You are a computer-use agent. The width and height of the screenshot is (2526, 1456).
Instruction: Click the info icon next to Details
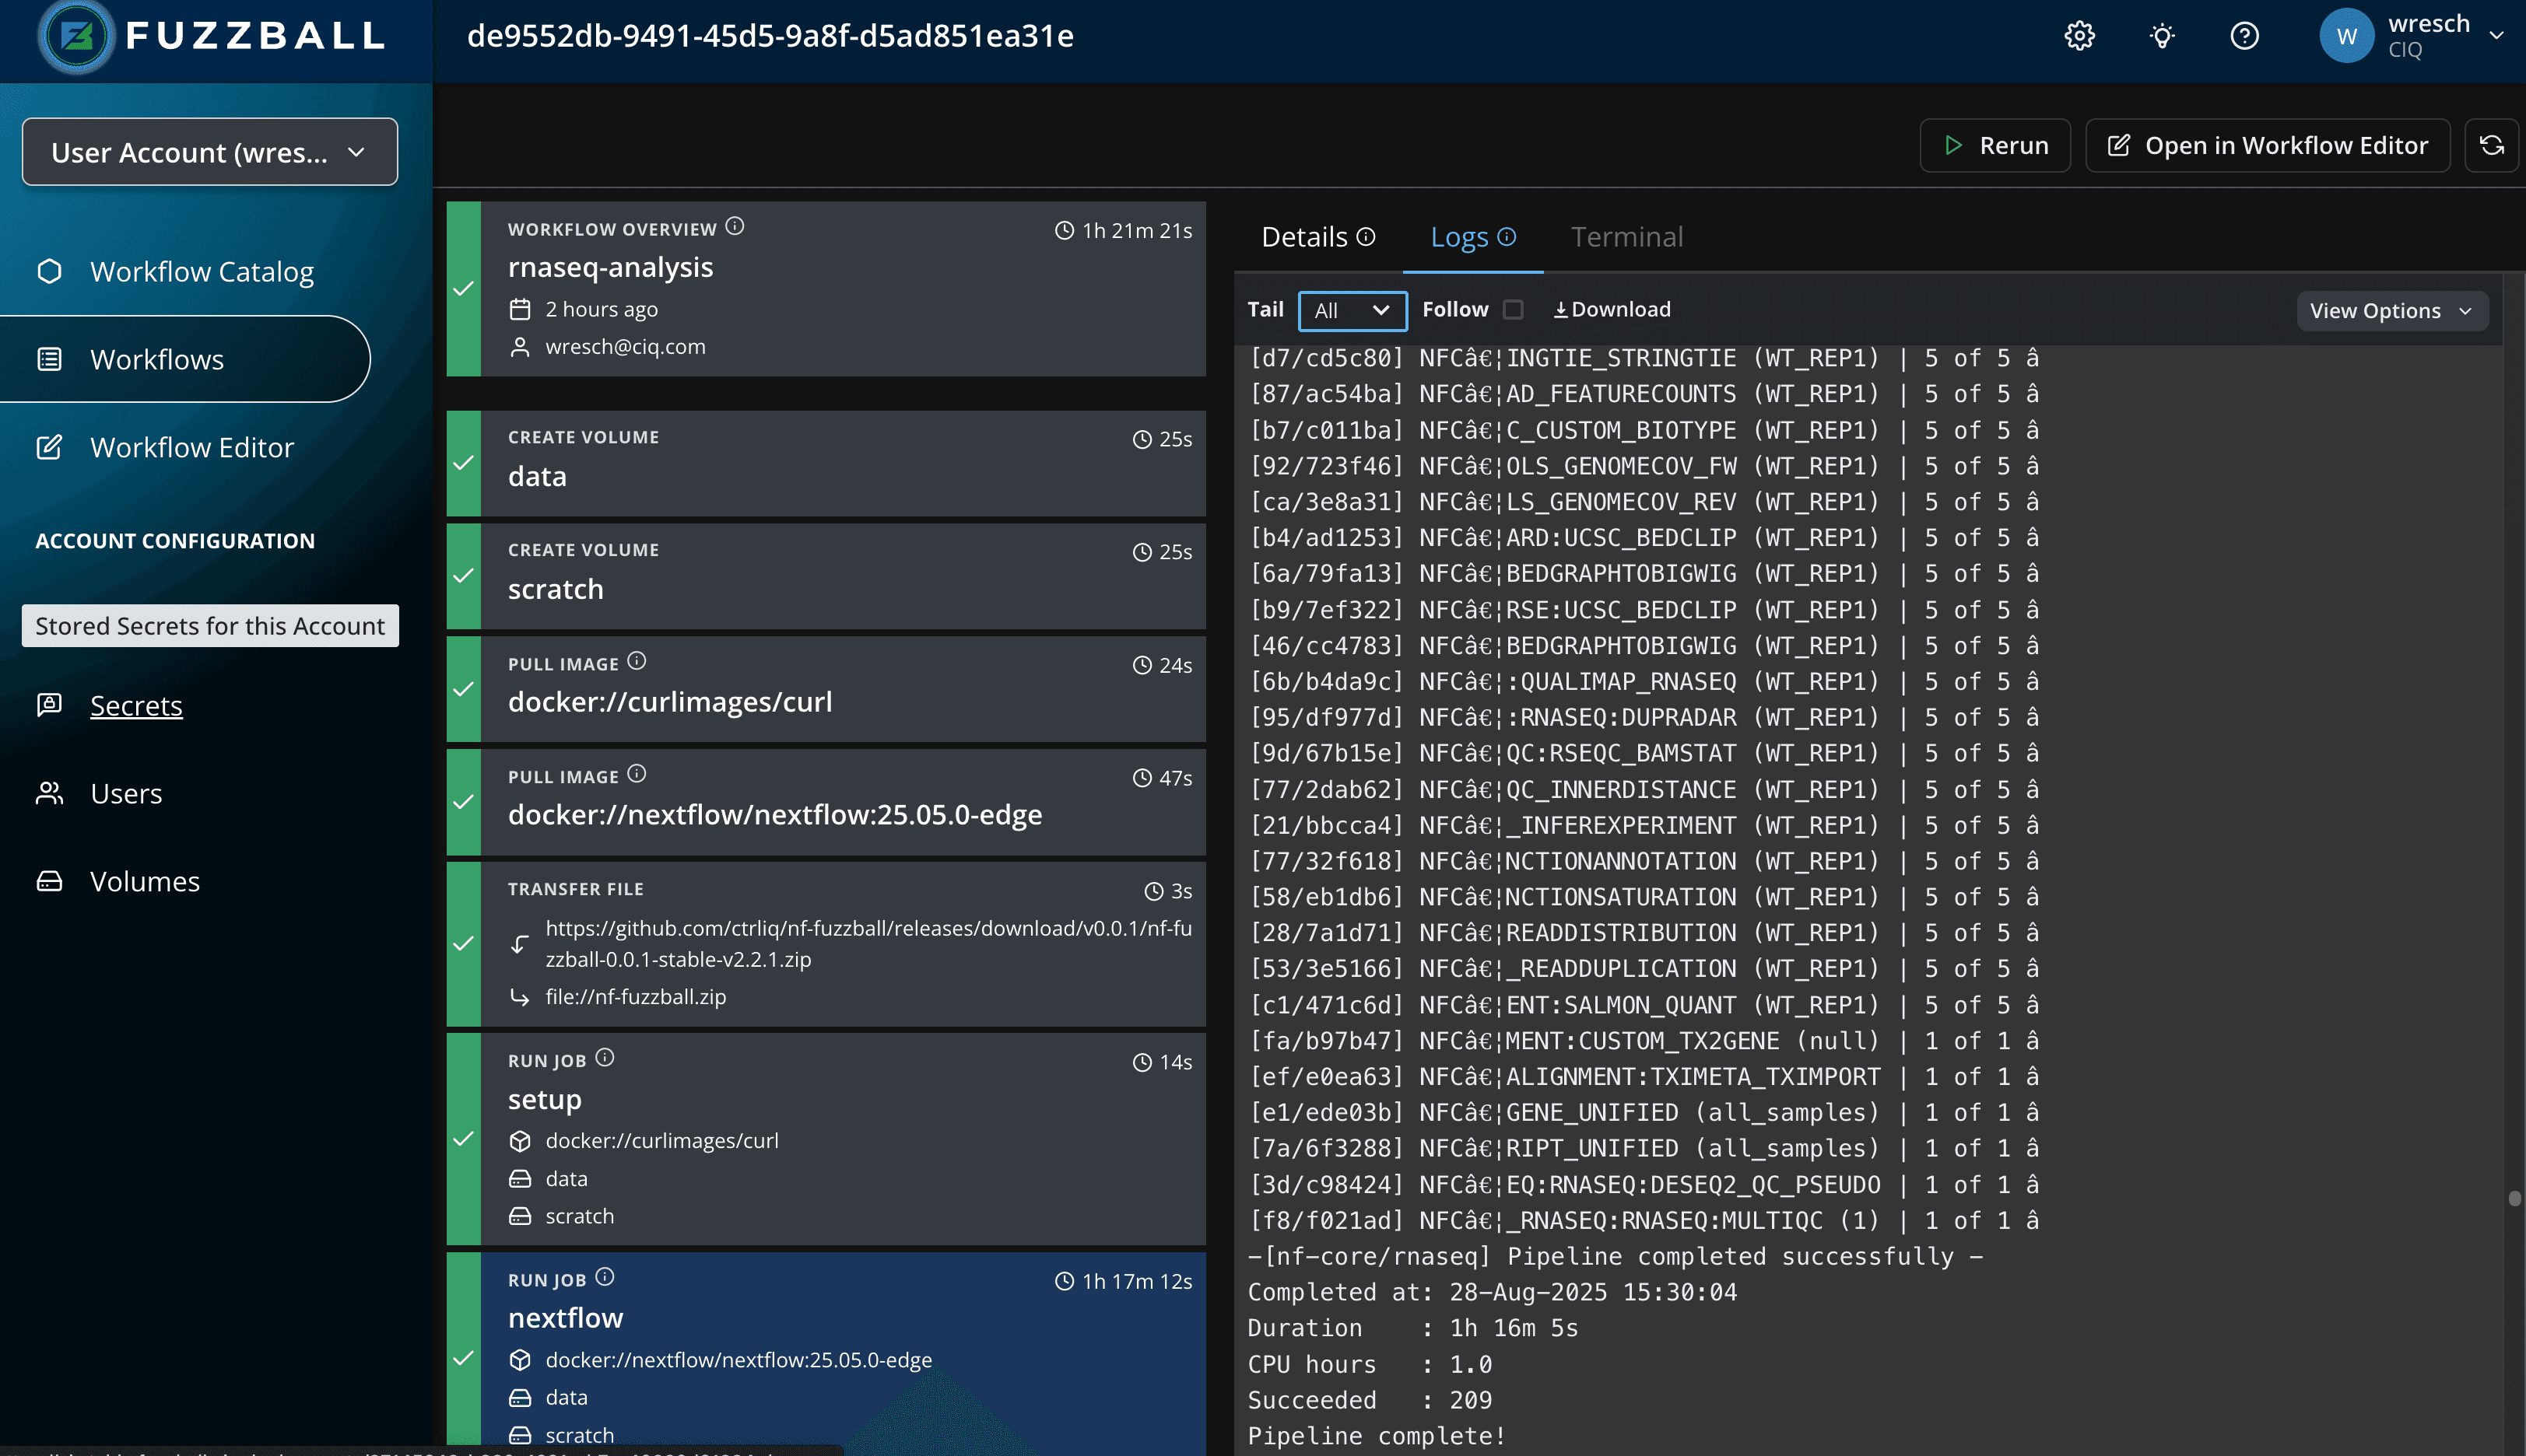[1366, 237]
